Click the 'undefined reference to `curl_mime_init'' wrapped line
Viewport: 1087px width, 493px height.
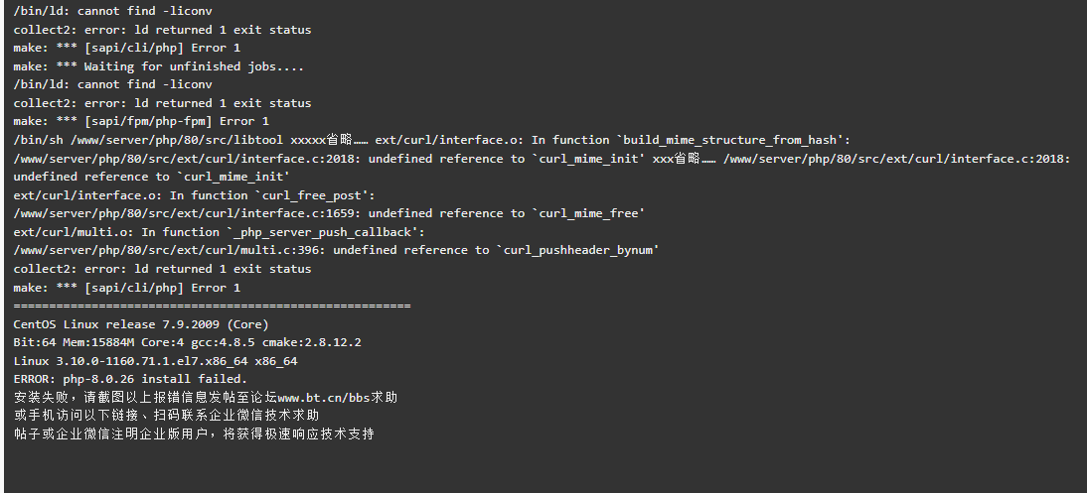[152, 177]
